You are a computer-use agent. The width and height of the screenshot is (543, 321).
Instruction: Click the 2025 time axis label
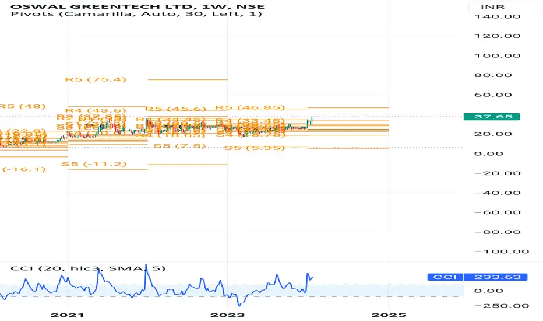click(x=389, y=315)
